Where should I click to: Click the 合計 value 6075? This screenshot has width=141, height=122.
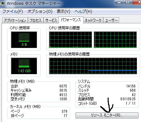63,86
